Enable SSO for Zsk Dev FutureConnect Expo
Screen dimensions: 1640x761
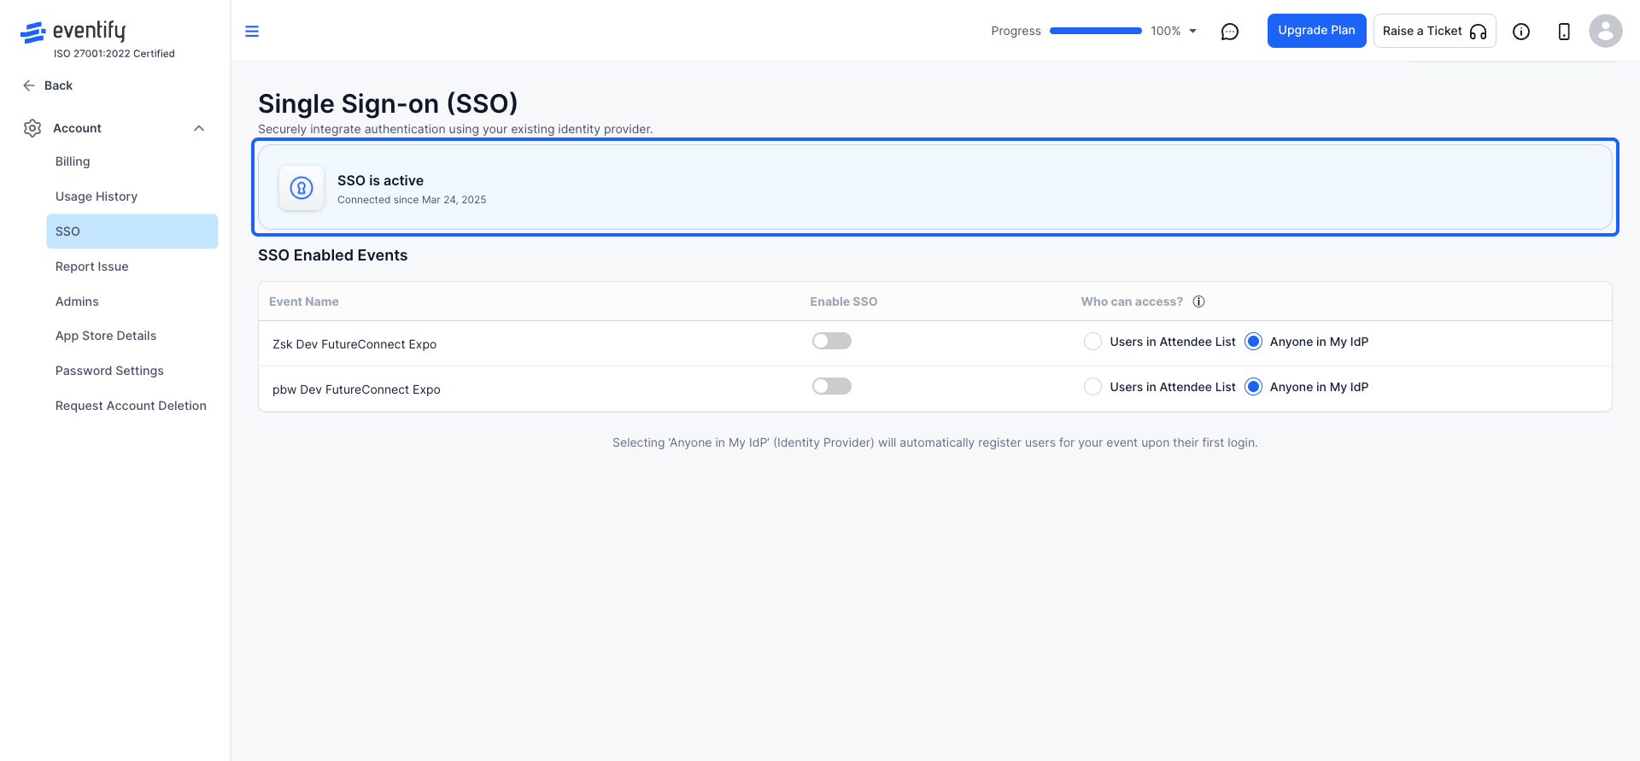(832, 342)
